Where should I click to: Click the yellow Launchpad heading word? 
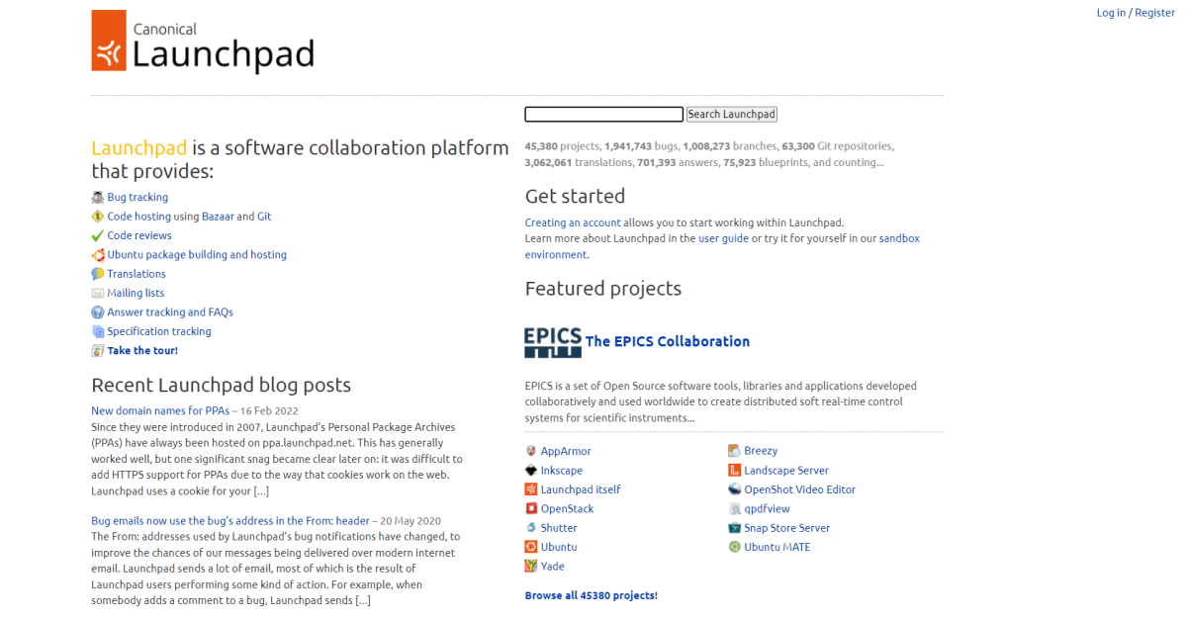[138, 148]
